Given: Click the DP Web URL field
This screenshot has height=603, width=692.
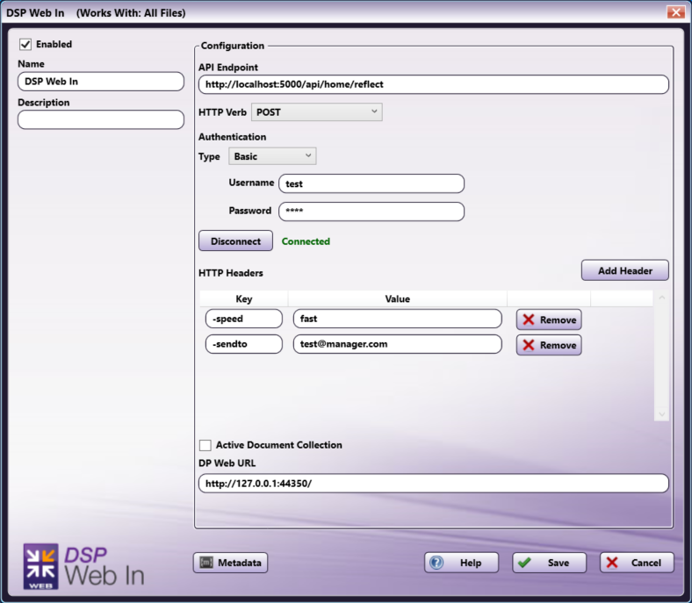Looking at the screenshot, I should pyautogui.click(x=434, y=484).
